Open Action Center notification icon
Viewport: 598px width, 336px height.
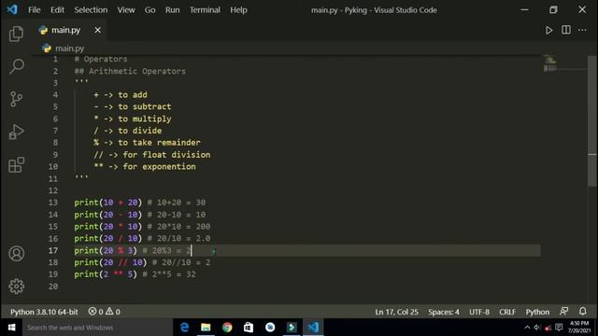559,328
